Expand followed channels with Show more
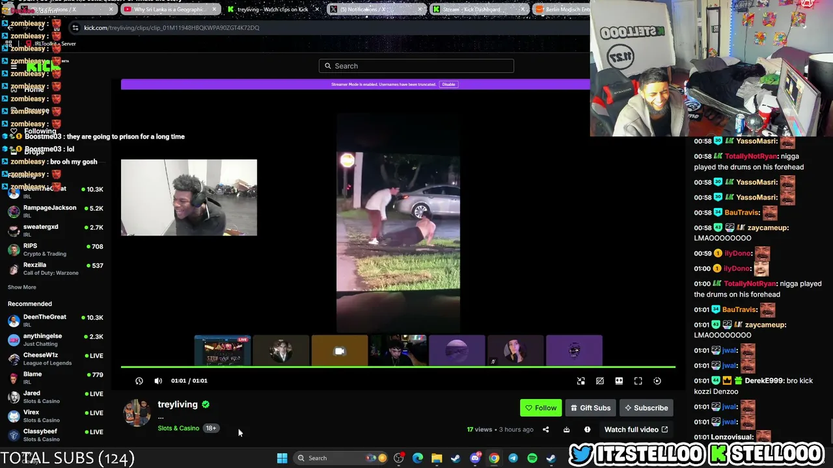Viewport: 833px width, 468px height. click(22, 287)
